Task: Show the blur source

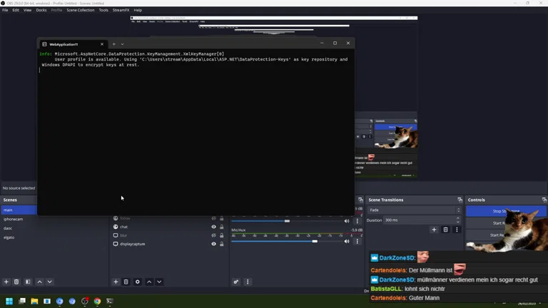Action: 213,235
